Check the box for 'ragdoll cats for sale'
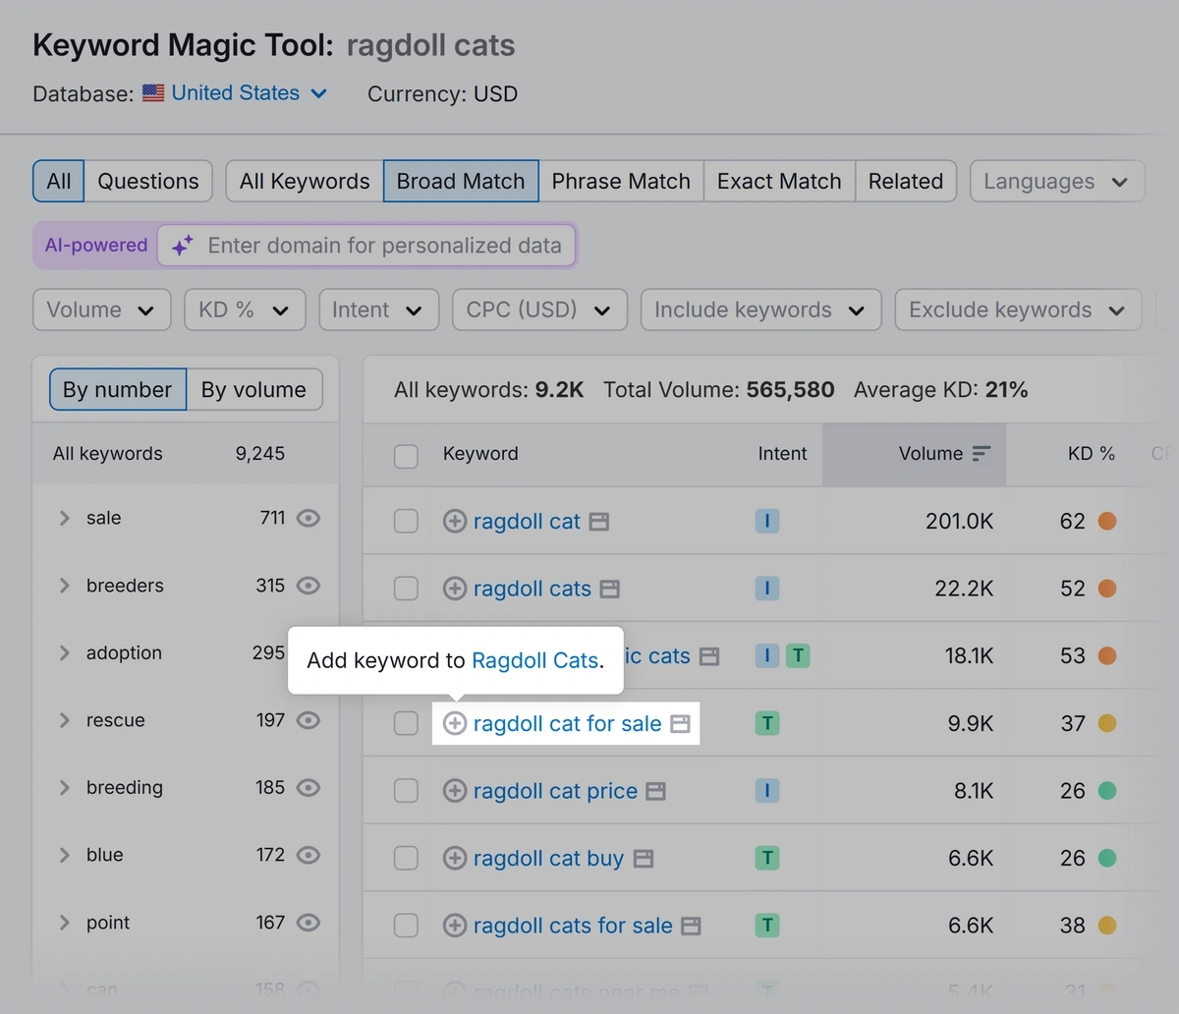The height and width of the screenshot is (1014, 1179). coord(406,926)
